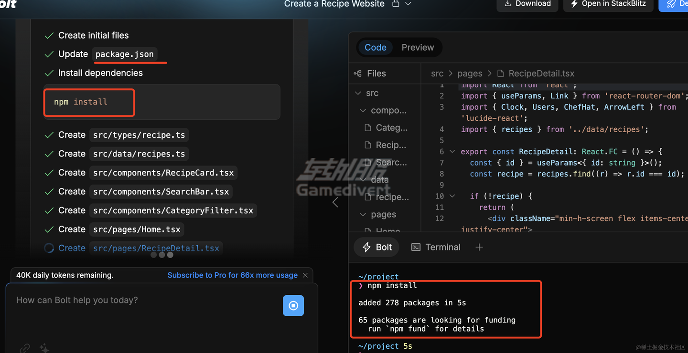688x353 pixels.
Task: Switch to Preview view
Action: [x=418, y=47]
